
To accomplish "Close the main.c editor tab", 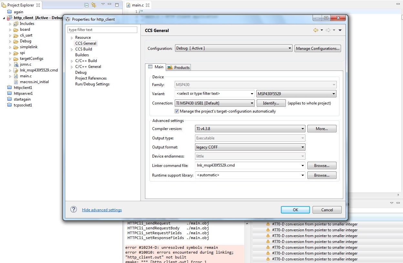I will [148, 5].
